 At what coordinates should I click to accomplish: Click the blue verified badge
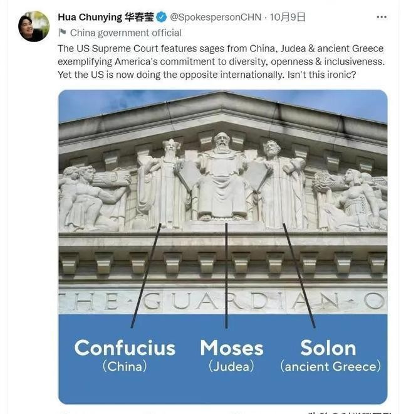click(x=162, y=17)
